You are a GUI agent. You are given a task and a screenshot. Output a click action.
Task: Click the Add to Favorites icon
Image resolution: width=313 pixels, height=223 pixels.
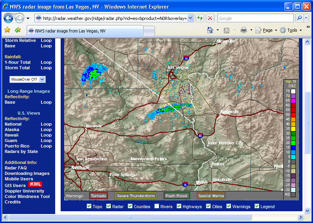click(18, 30)
